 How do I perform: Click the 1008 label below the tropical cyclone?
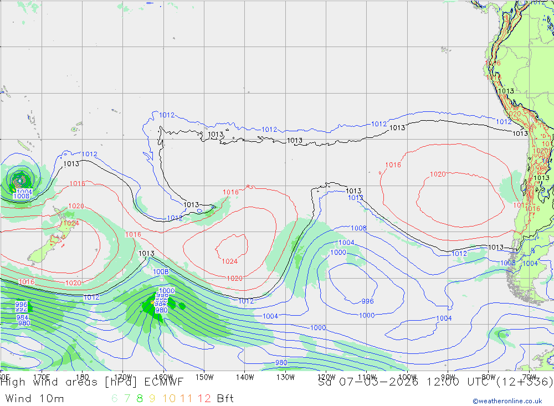[21, 196]
